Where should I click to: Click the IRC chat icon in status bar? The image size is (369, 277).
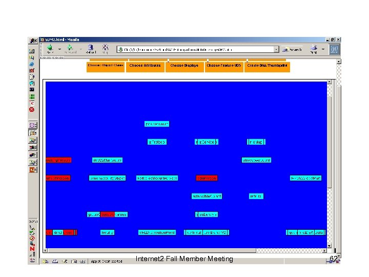(x=83, y=261)
